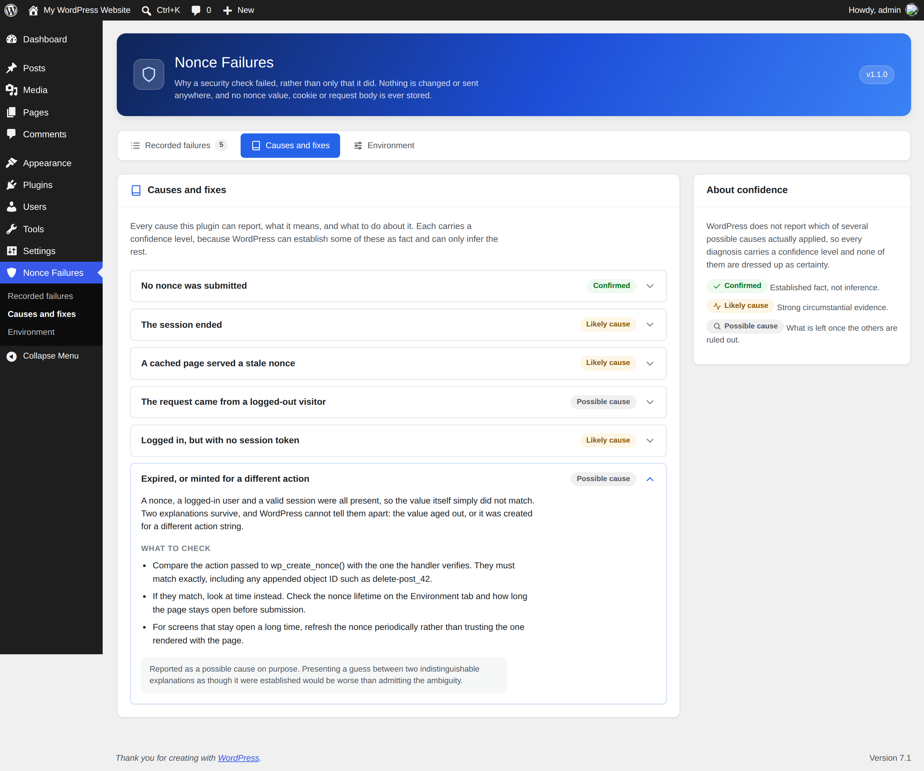The height and width of the screenshot is (771, 924).
Task: Click the checkmark icon in Confirmed legend badge
Action: (717, 286)
